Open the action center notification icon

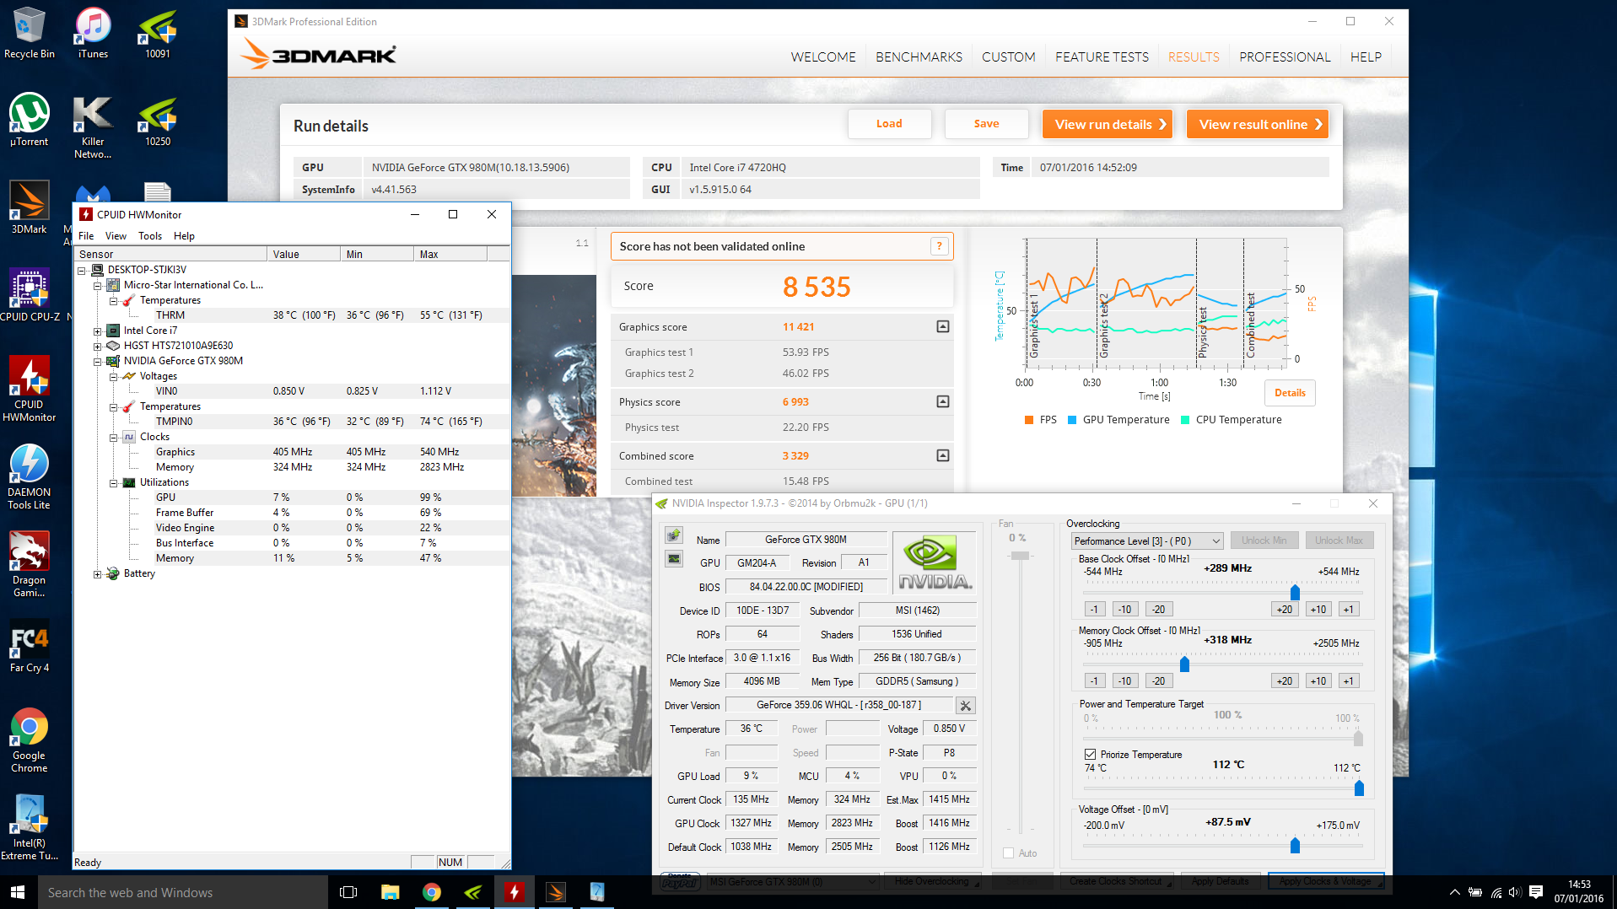[1536, 892]
